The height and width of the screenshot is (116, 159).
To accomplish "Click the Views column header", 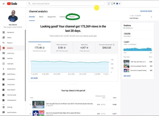I will [115, 98].
